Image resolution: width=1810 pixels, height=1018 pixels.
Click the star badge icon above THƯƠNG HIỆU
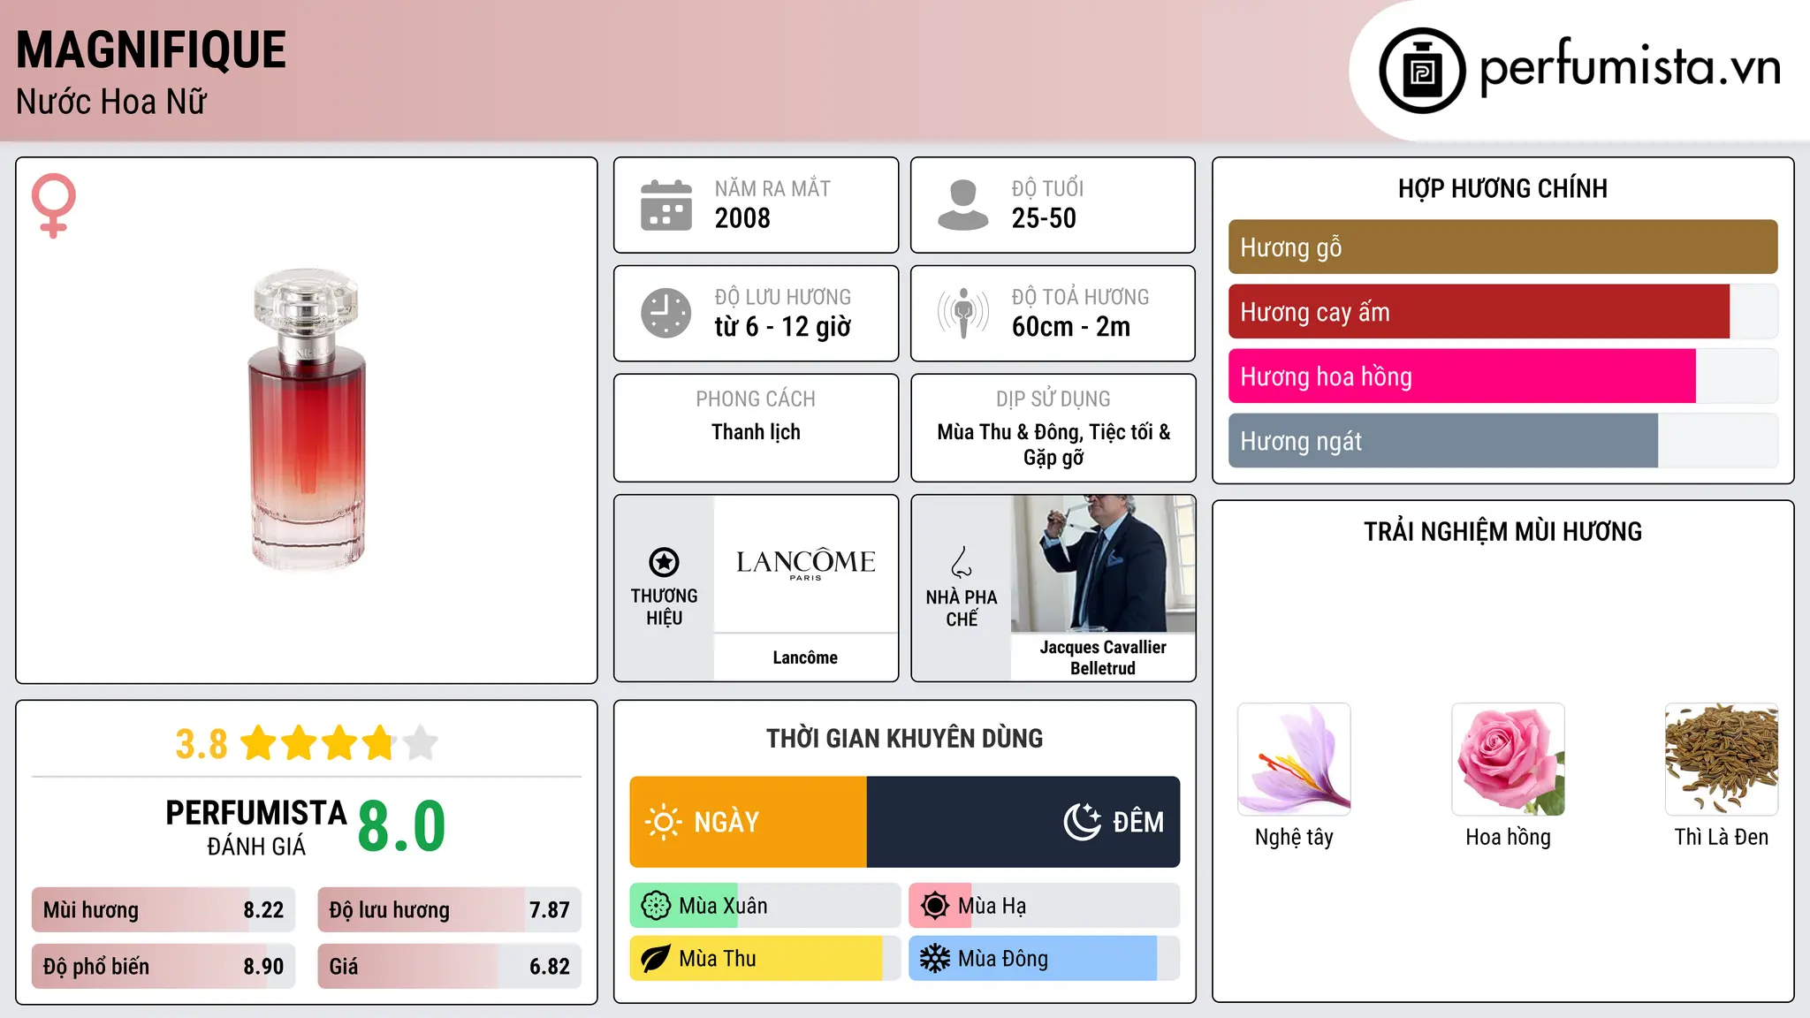pos(664,562)
